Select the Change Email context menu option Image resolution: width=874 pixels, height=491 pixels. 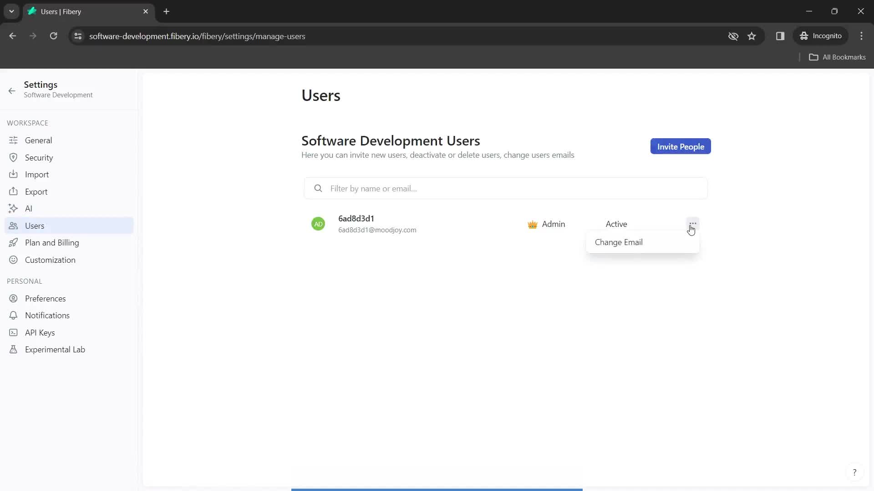click(619, 241)
